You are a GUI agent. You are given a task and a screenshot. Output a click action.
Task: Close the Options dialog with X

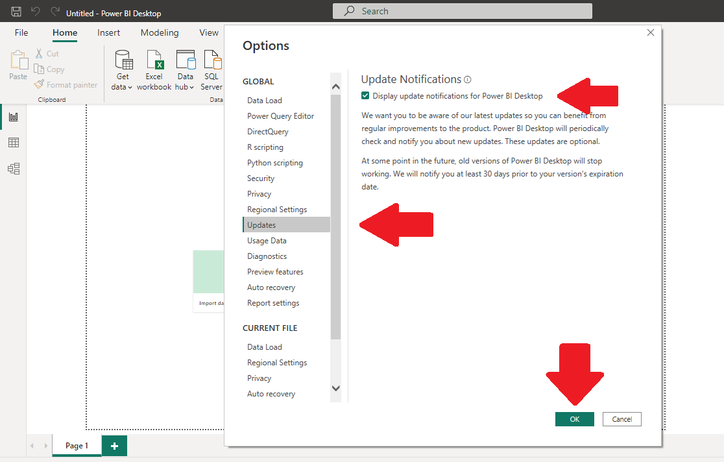coord(651,33)
